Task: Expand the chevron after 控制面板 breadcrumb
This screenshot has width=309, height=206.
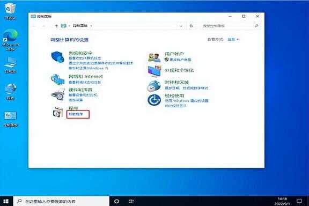Action: click(91, 26)
